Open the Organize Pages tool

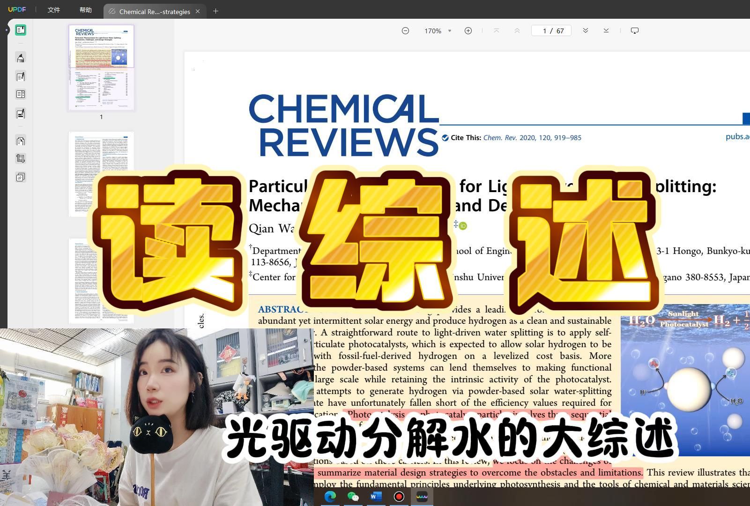pyautogui.click(x=21, y=94)
